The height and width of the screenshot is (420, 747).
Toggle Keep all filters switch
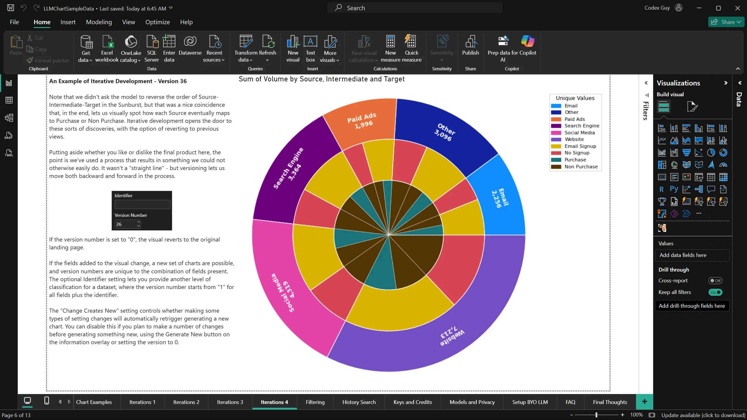click(x=715, y=292)
